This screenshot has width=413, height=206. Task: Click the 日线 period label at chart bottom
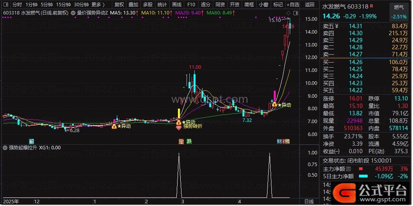point(309,202)
